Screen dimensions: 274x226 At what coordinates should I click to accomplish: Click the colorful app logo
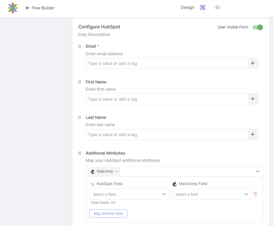coord(12,8)
